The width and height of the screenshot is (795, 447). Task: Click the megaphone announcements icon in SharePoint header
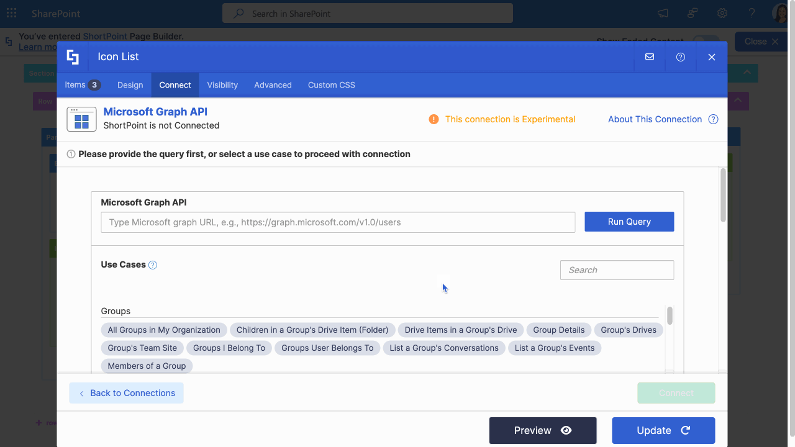tap(663, 13)
